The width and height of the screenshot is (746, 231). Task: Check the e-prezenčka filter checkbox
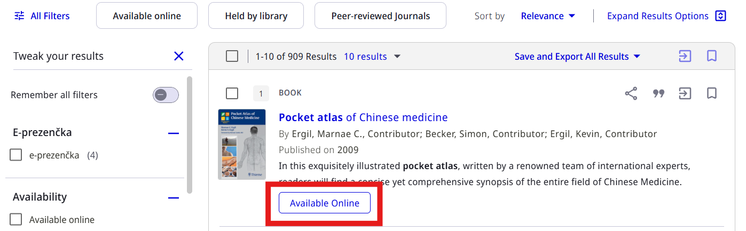point(16,155)
